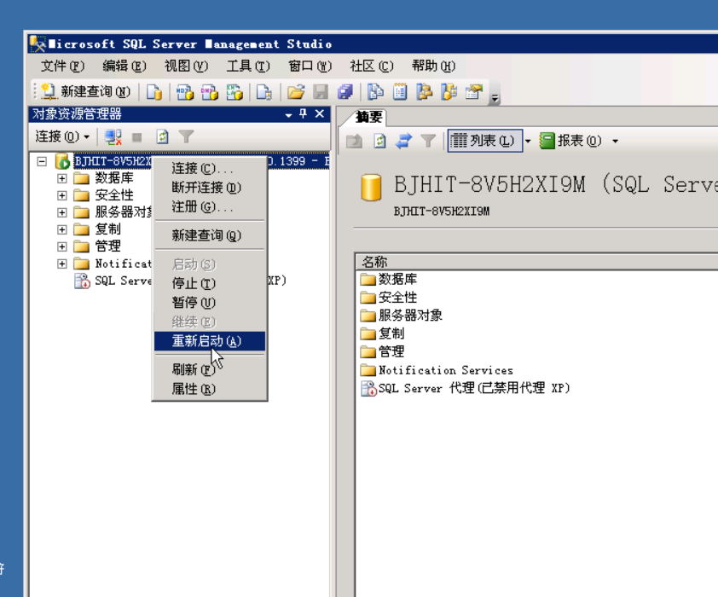This screenshot has width=718, height=597.
Task: Open the 窗口(W) menu
Action: click(x=310, y=66)
